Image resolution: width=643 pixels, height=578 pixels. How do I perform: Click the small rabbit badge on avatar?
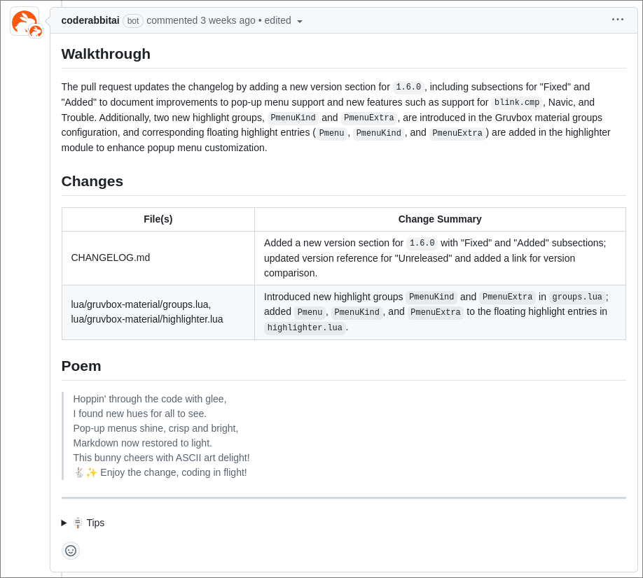pyautogui.click(x=36, y=31)
